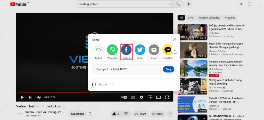The width and height of the screenshot is (264, 120).
Task: Click Mellow Dream channel name
Action: (216, 69)
